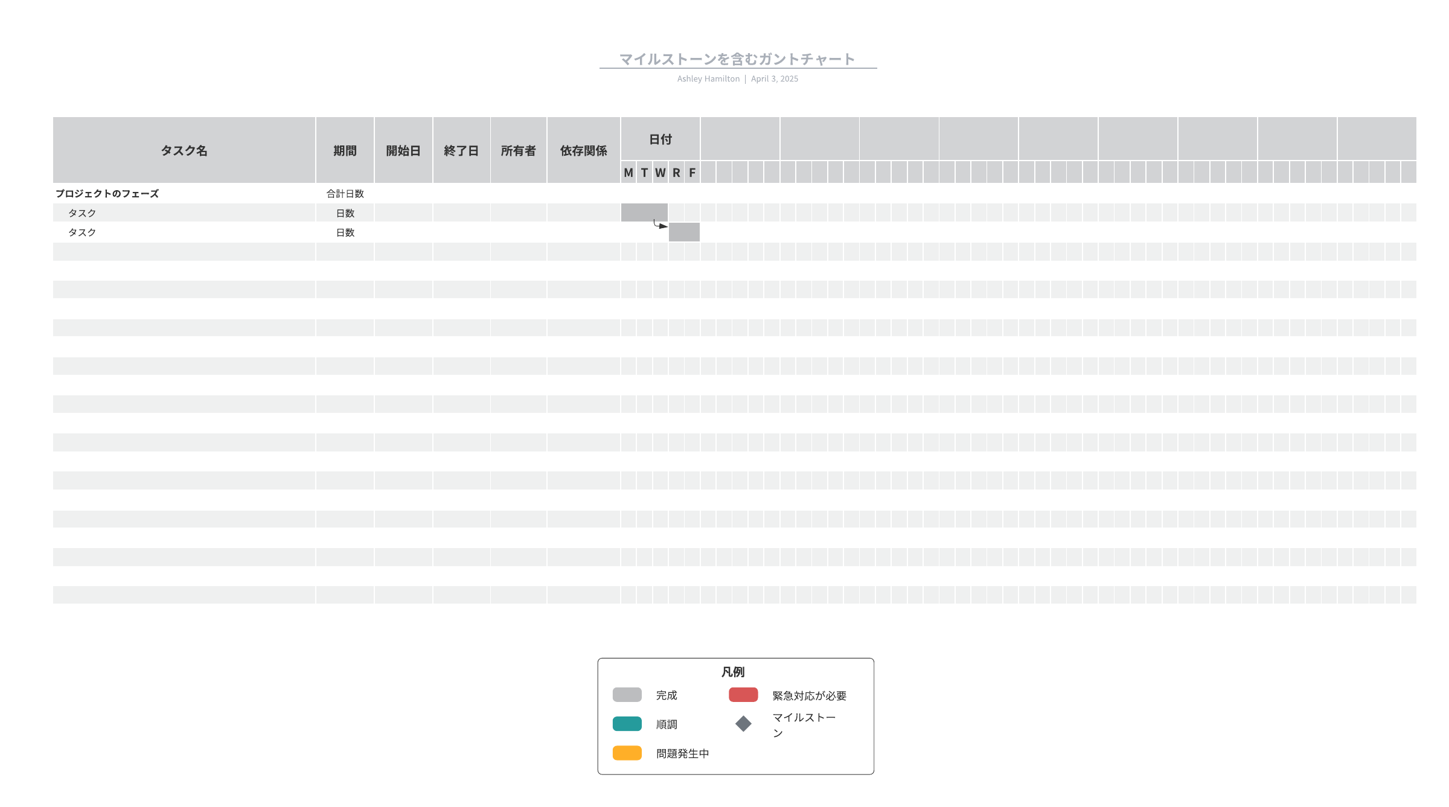Click the chart title マイルストーンを含むガントチャート
1449x807 pixels.
click(737, 59)
